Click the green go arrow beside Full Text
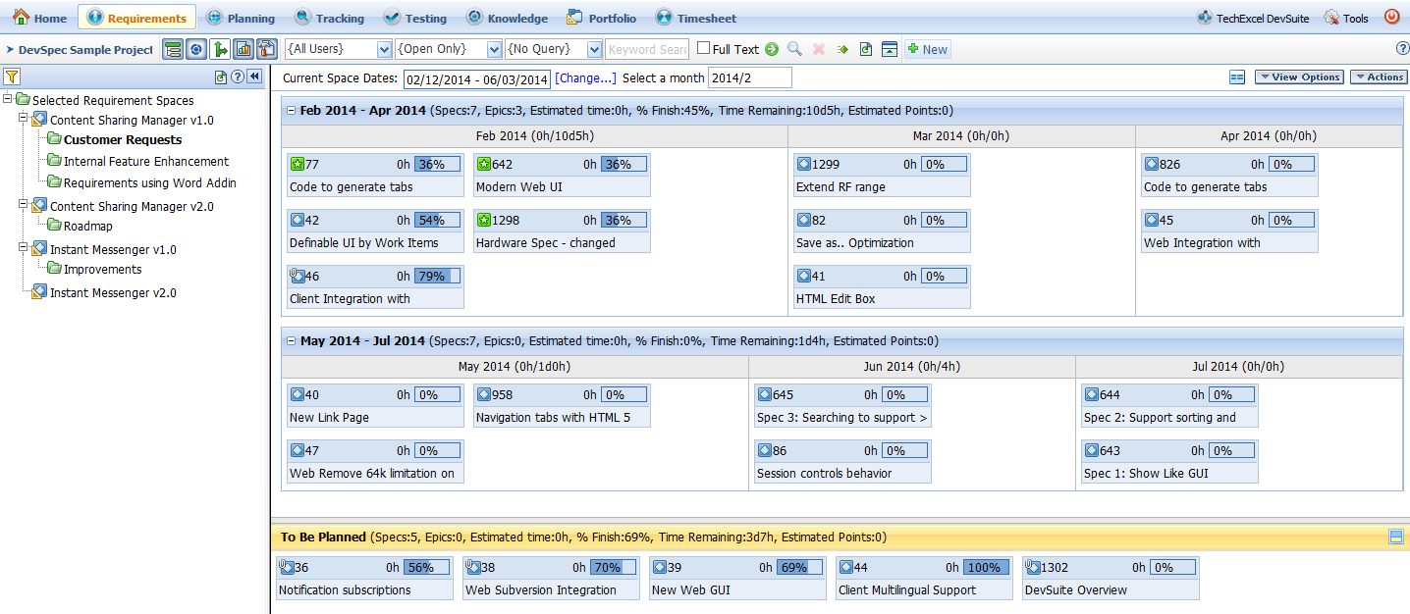The image size is (1410, 614). tap(772, 49)
